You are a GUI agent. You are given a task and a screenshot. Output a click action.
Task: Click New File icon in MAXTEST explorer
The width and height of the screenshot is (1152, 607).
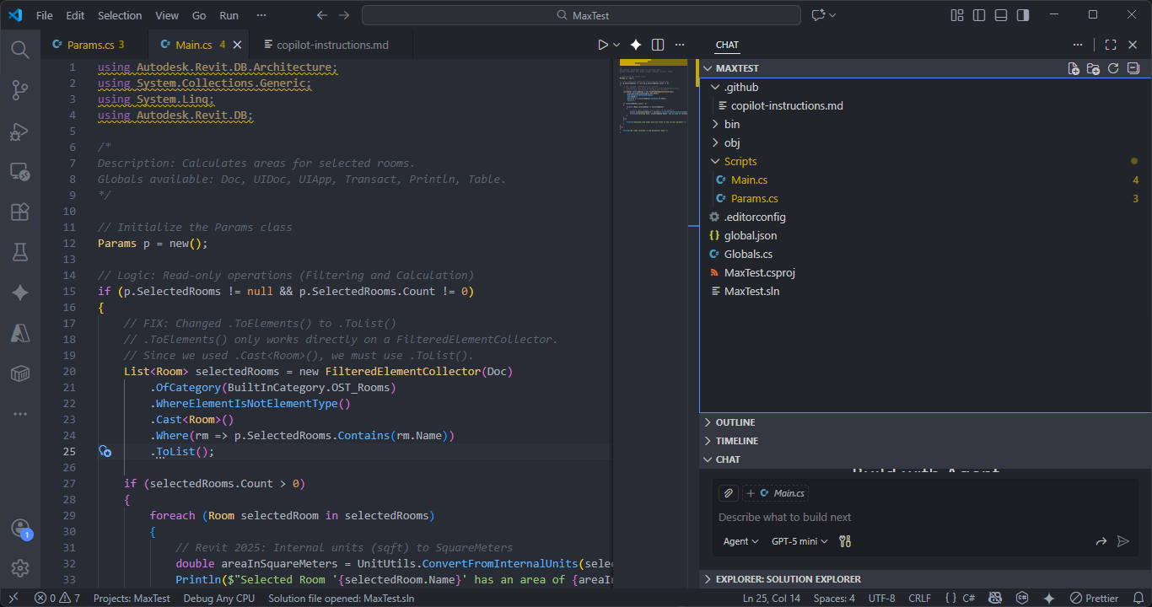click(1074, 68)
